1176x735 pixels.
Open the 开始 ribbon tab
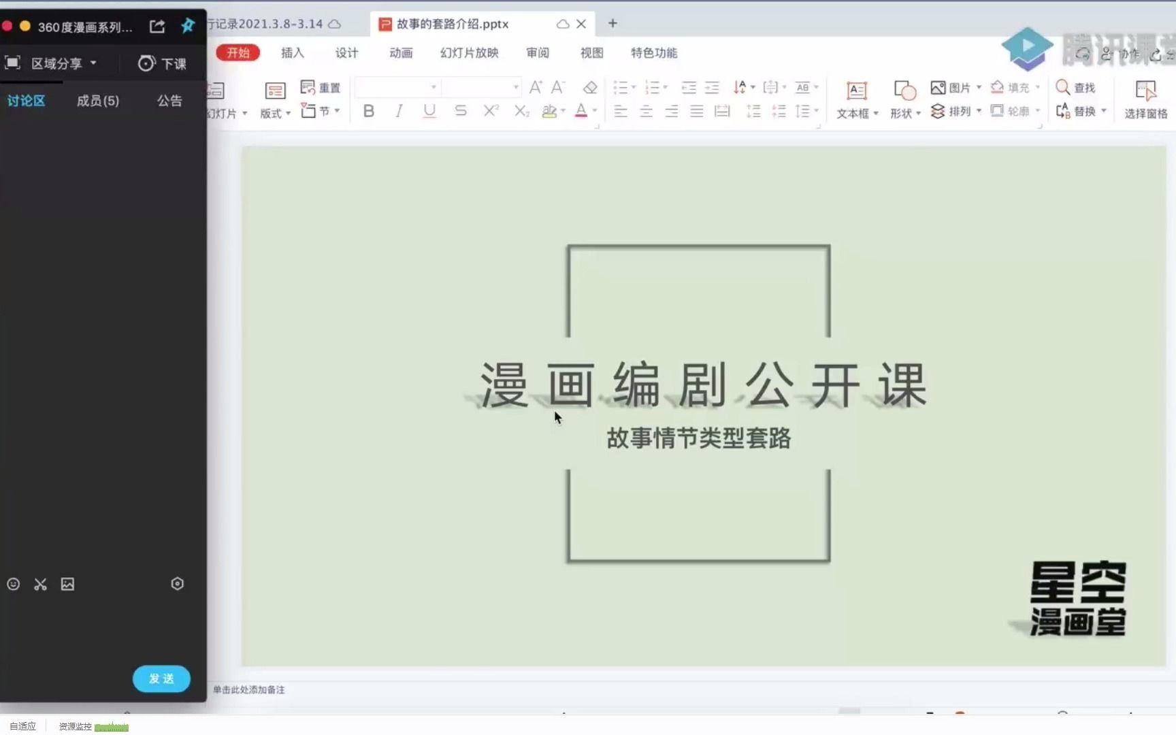pos(238,52)
